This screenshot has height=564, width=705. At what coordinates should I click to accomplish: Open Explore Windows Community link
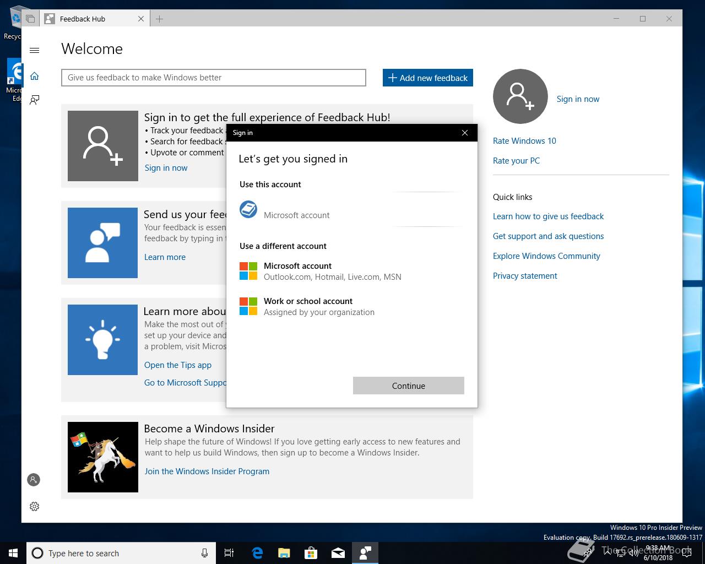coord(546,256)
